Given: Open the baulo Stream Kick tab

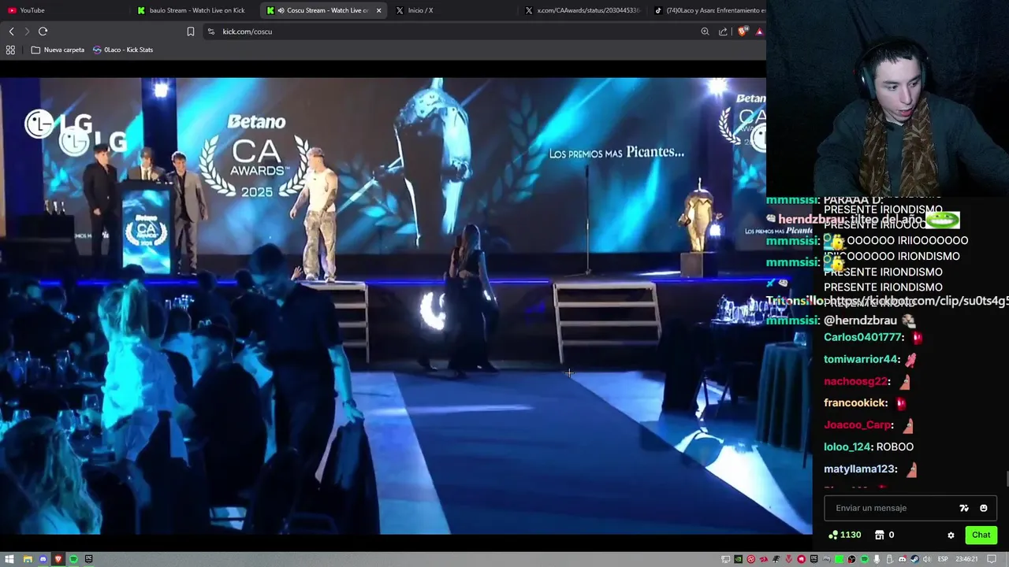Looking at the screenshot, I should 195,10.
